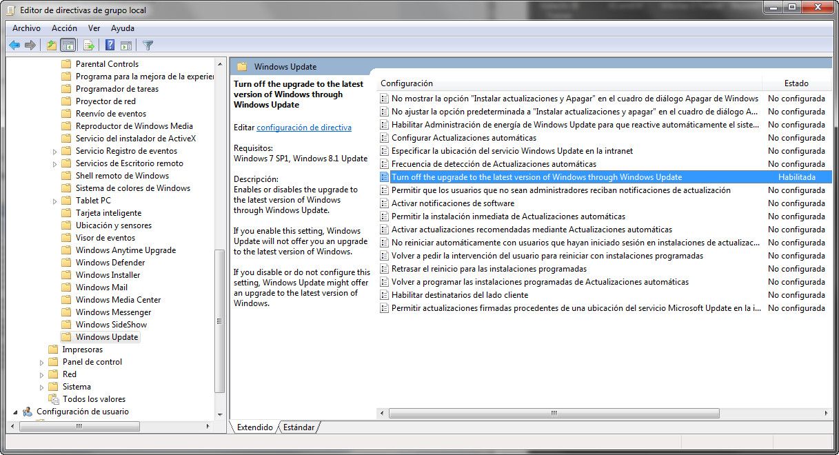Click the tree pane scroll up arrow

[x=220, y=63]
